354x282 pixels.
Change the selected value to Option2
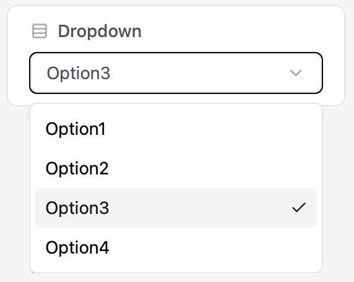(x=176, y=168)
